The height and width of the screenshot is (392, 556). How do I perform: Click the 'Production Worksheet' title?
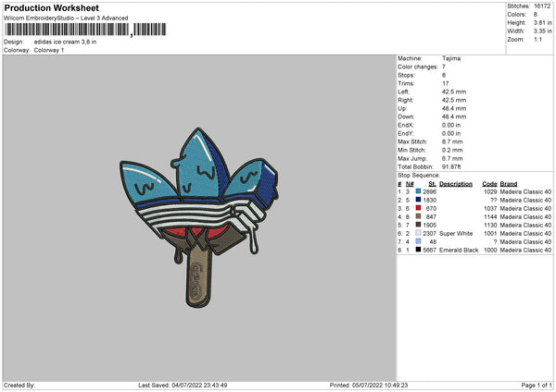51,7
